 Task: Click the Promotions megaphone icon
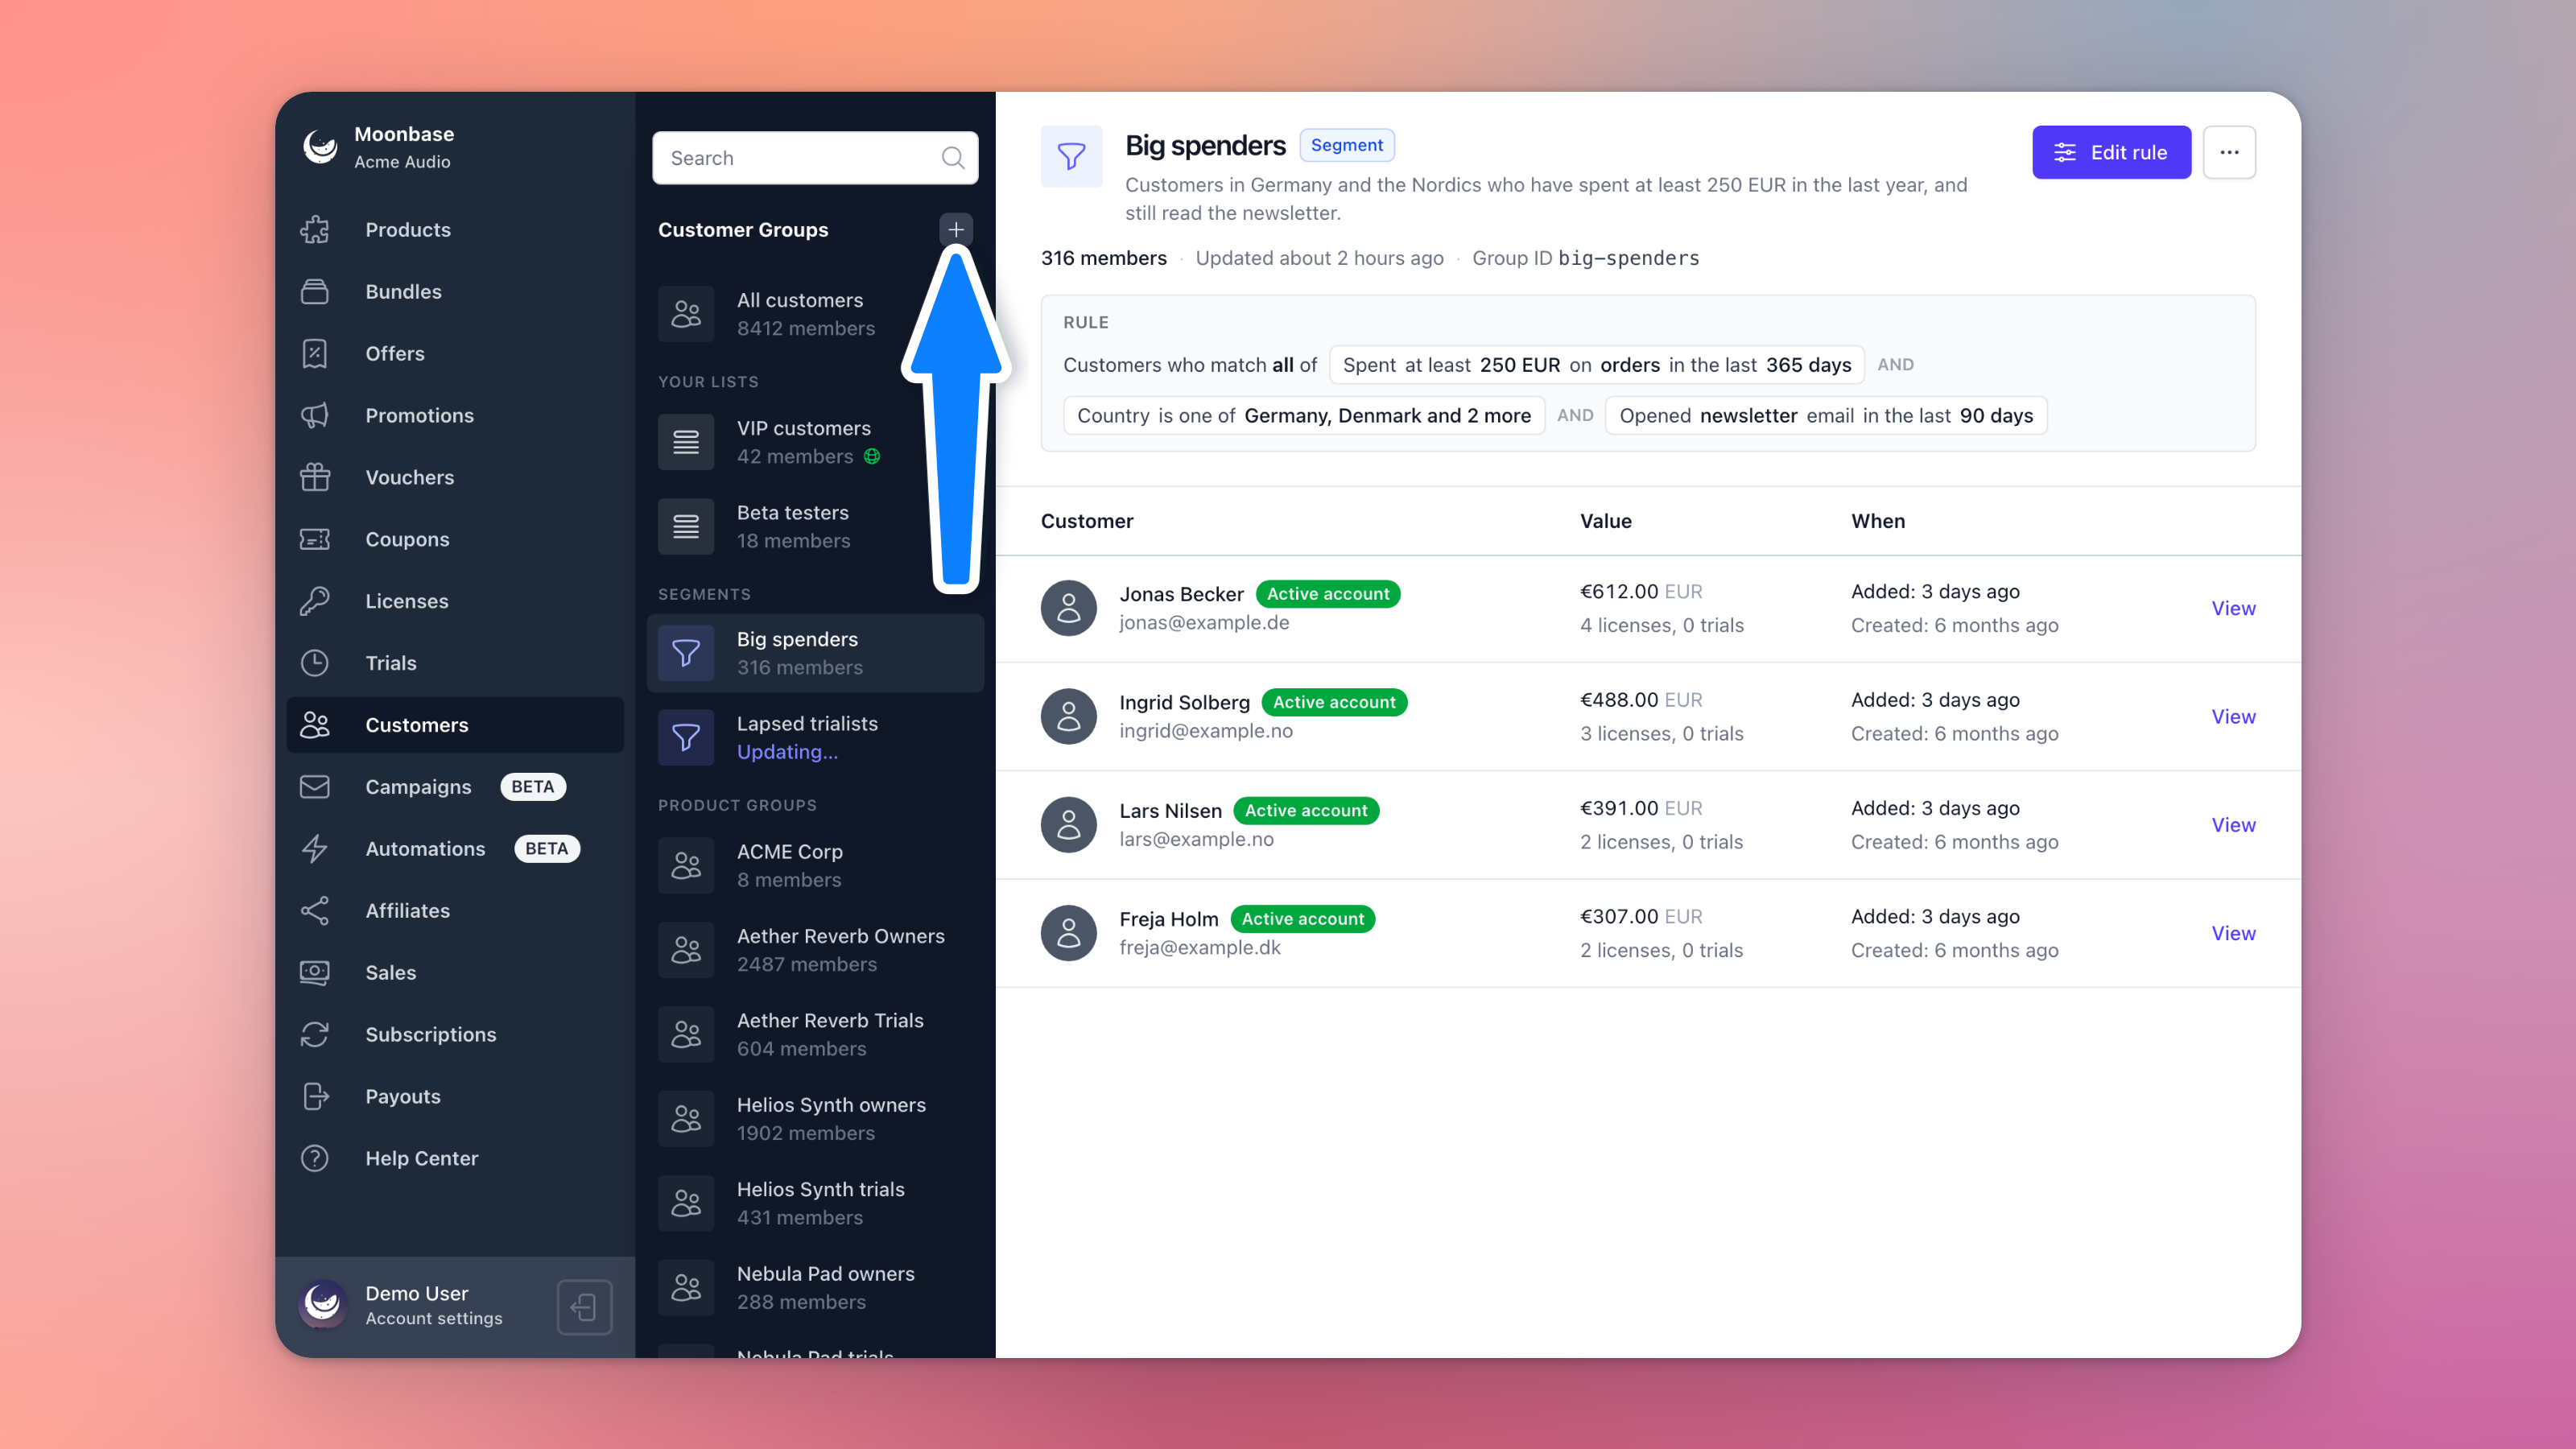315,416
